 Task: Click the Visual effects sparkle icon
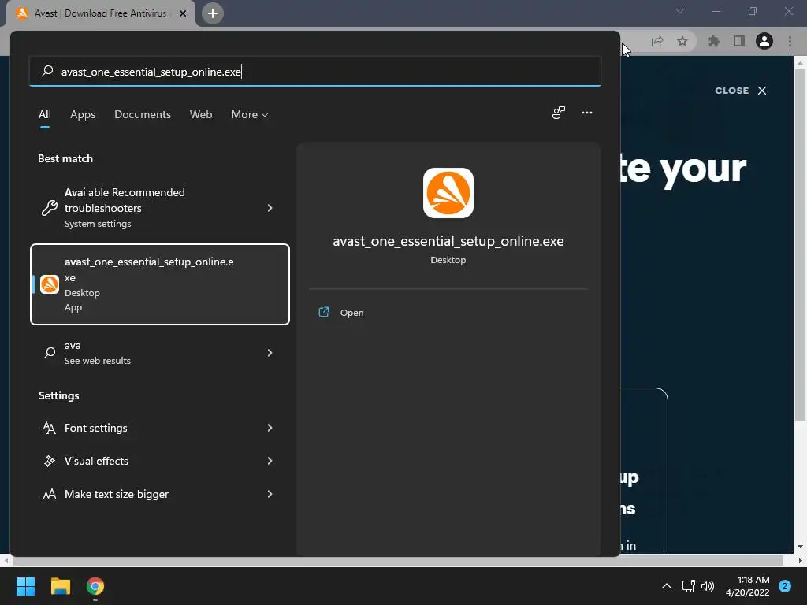[50, 461]
